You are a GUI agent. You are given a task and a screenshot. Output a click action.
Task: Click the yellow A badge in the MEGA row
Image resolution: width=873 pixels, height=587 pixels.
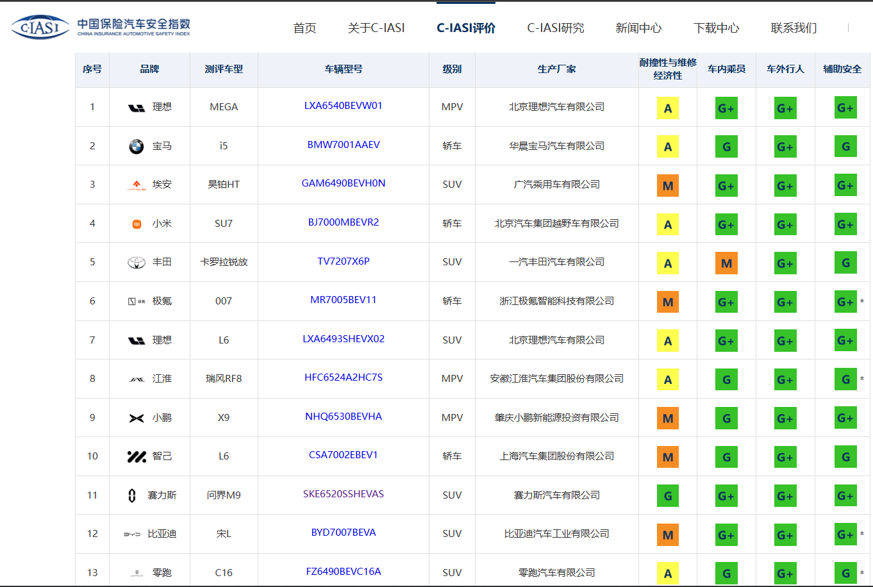pos(668,108)
